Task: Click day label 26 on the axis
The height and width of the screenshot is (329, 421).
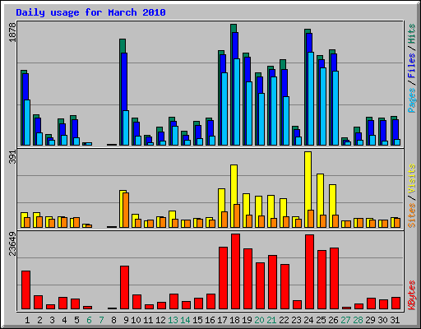Action: (333, 320)
